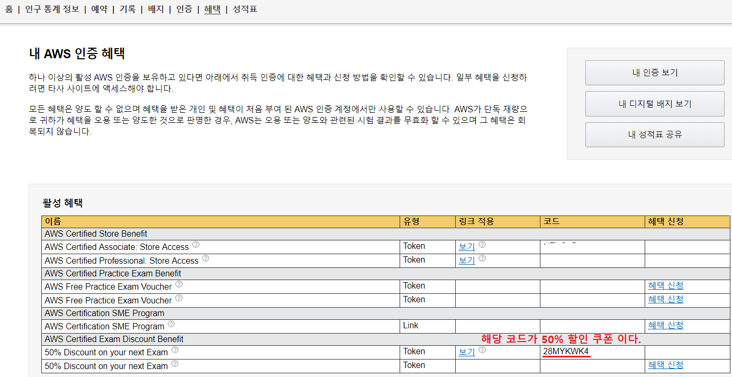Screen dimensions: 732x377
Task: Click the 내 인증 보기 button
Action: (655, 73)
